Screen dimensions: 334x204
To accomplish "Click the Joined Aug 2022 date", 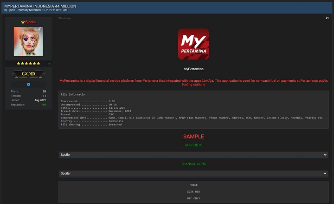I will click(40, 100).
